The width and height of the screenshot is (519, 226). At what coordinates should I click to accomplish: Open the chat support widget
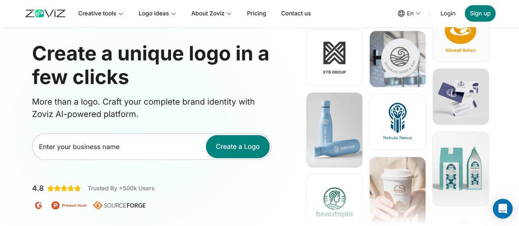coord(503,209)
